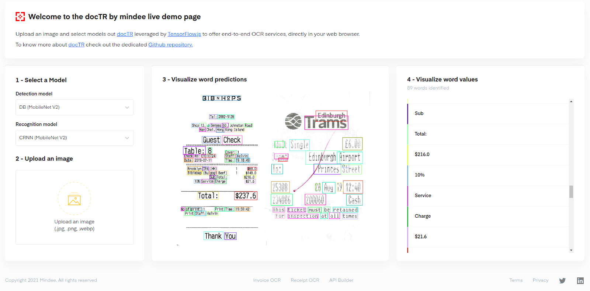Click the 'Edinburgh' box above Trams

pos(332,116)
